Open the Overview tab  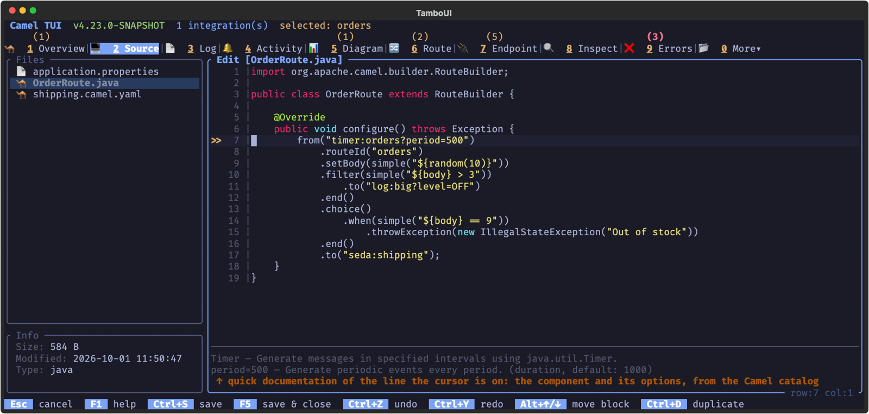coord(56,48)
